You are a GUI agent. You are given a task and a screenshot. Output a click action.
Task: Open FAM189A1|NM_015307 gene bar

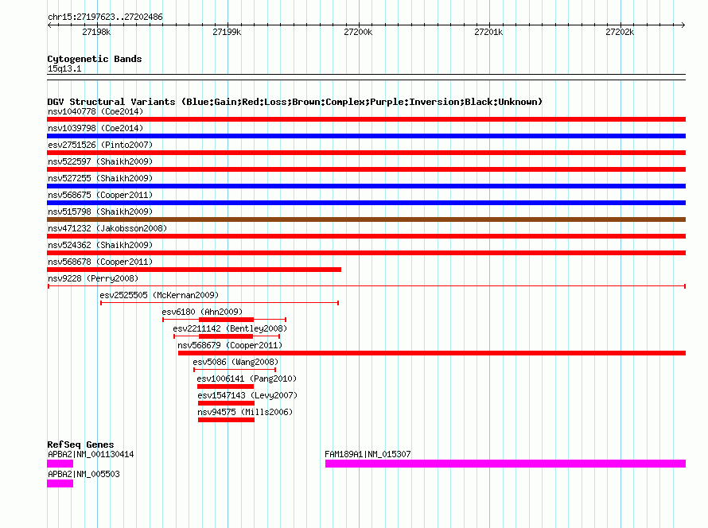pos(505,464)
